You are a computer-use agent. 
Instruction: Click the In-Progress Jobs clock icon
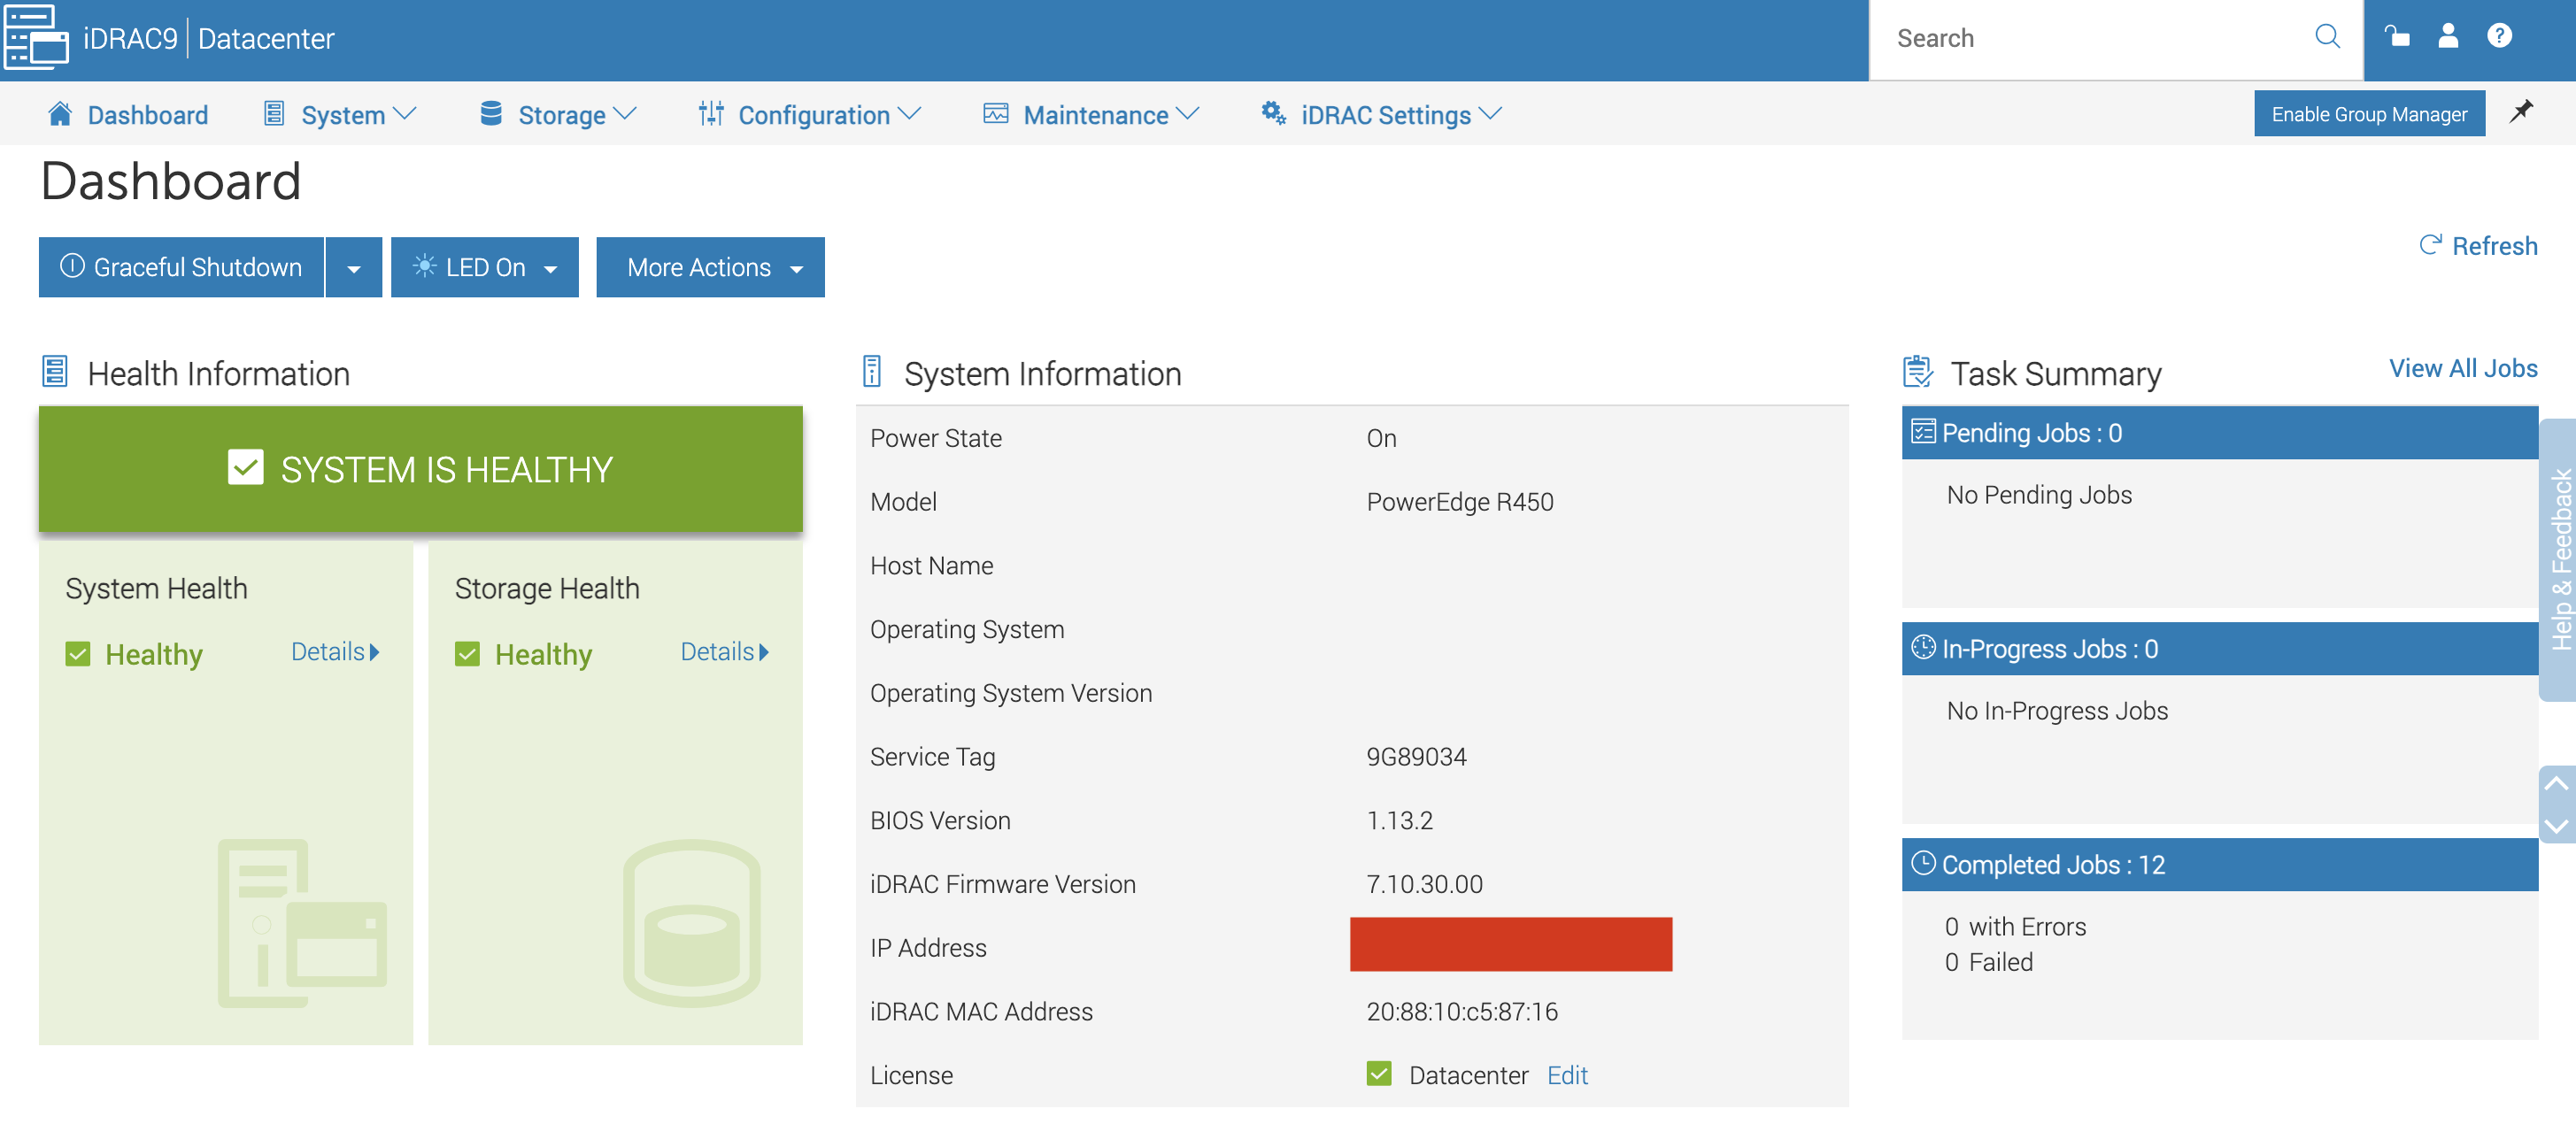(x=1923, y=647)
